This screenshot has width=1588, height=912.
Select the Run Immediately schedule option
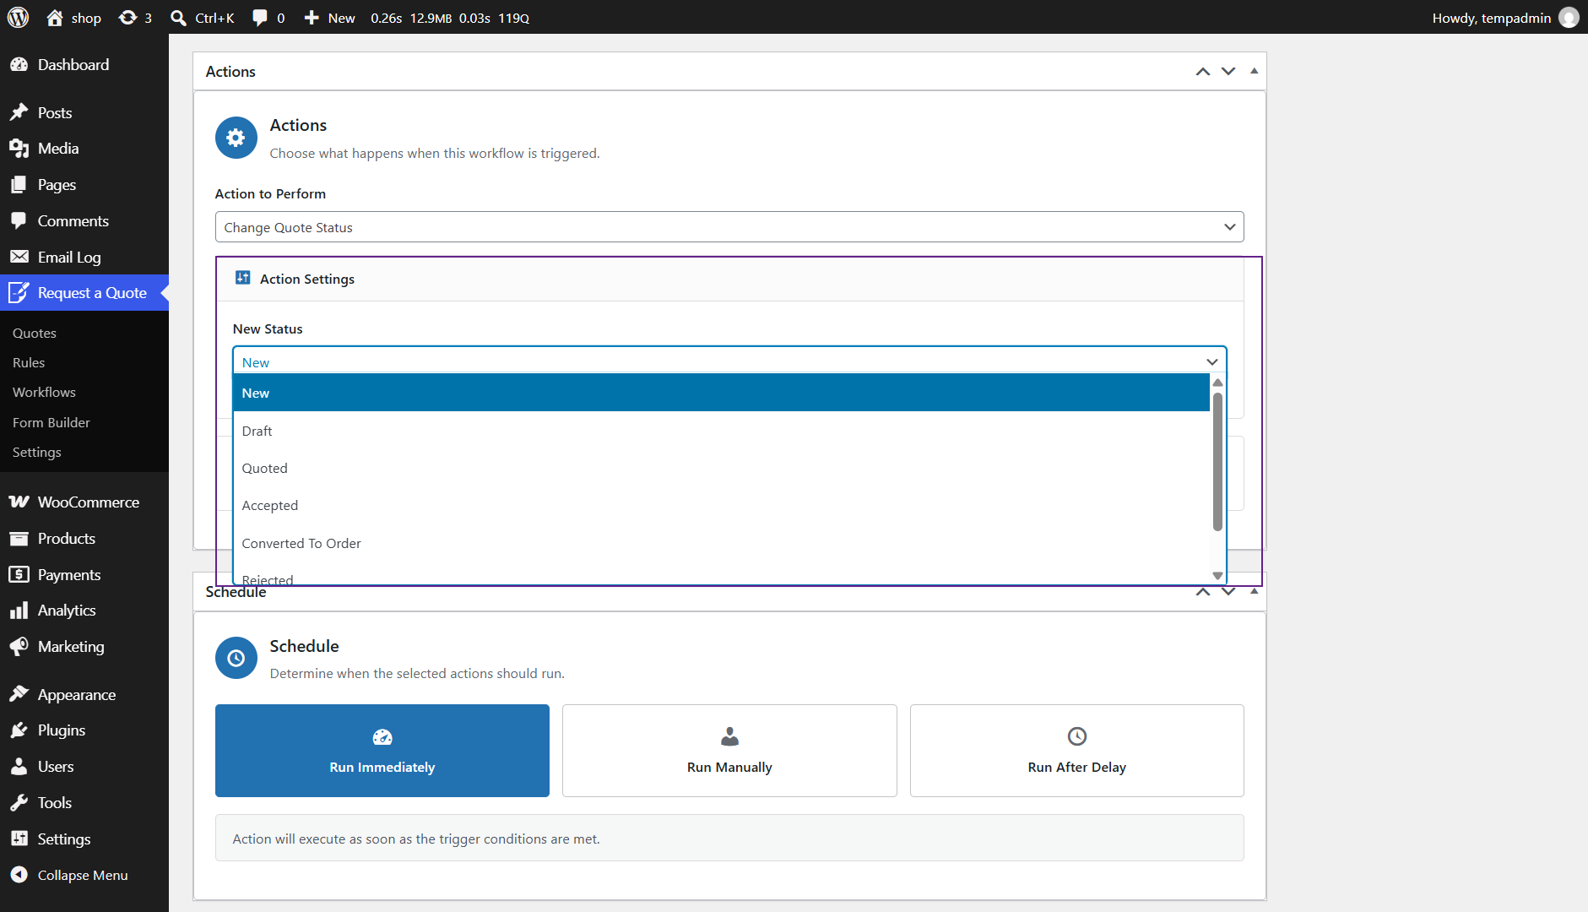pyautogui.click(x=382, y=751)
